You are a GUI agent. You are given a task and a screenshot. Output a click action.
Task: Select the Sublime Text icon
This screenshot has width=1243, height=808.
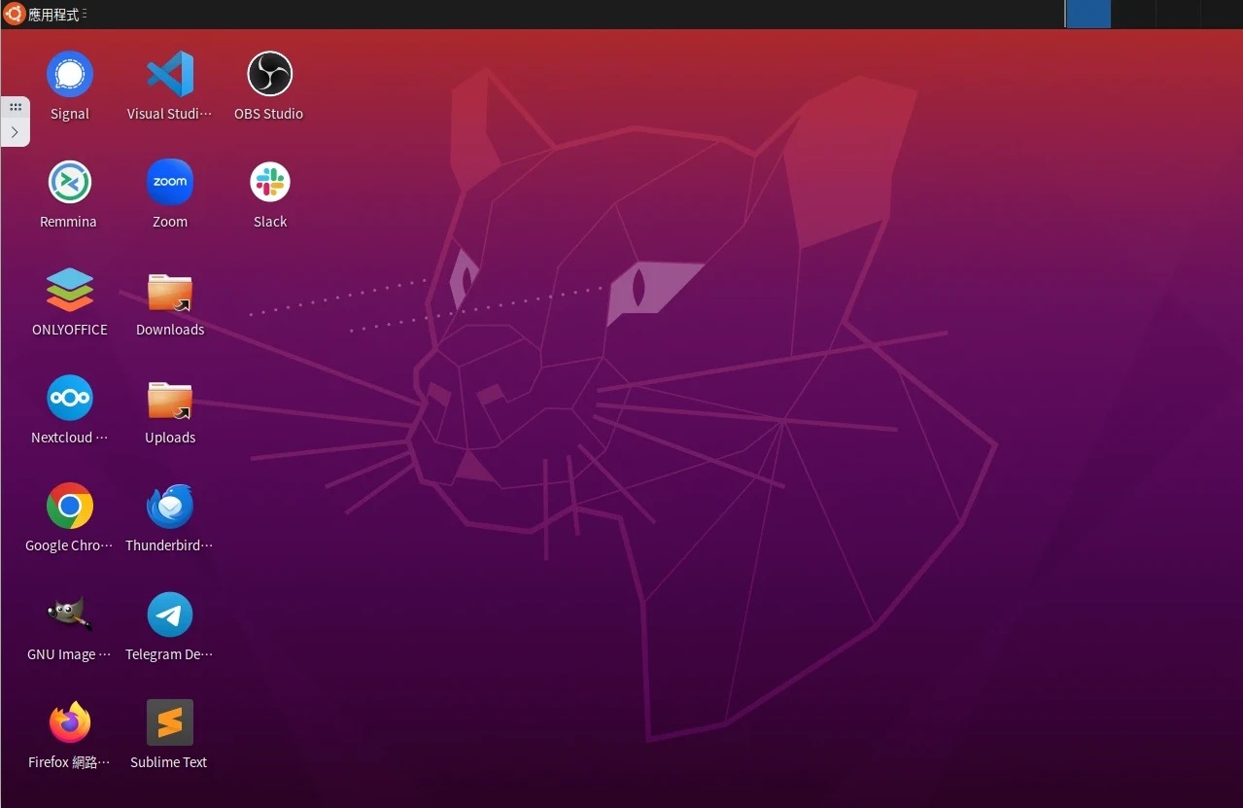click(x=169, y=723)
